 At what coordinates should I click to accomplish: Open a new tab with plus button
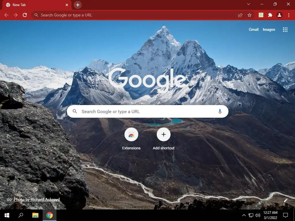coord(78,5)
